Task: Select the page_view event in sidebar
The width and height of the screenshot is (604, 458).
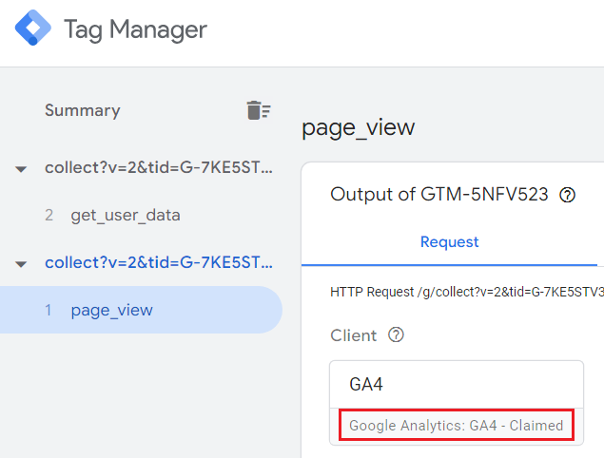Action: pos(111,310)
